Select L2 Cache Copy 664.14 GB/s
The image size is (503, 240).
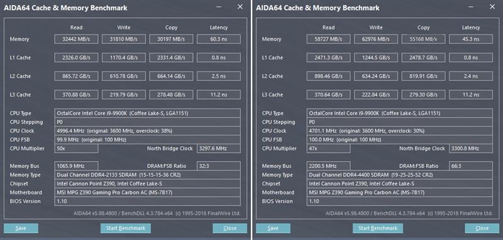click(171, 76)
